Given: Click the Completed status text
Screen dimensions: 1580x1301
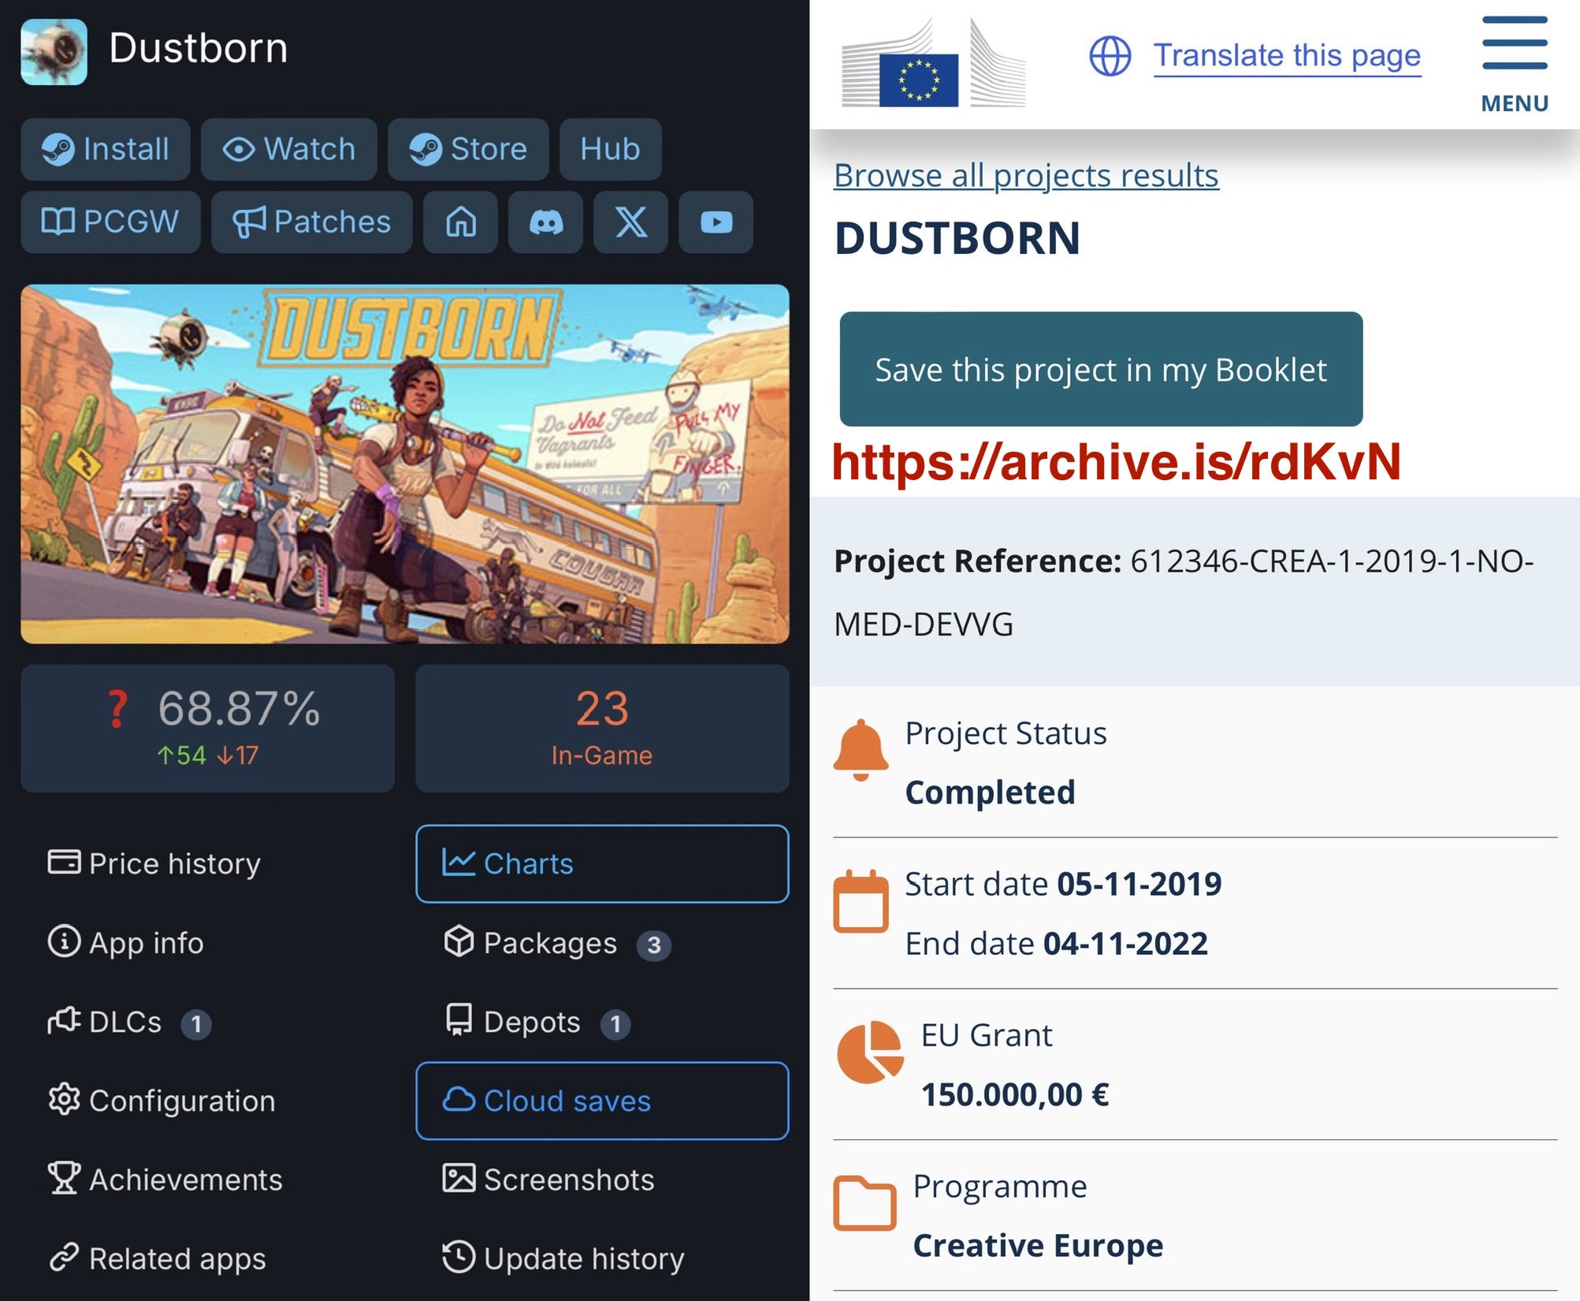Looking at the screenshot, I should [990, 792].
